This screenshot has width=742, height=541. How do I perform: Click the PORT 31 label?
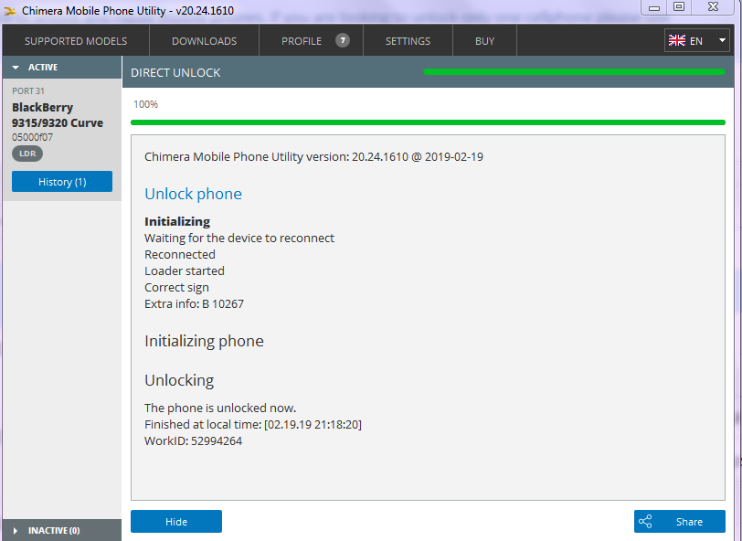coord(28,90)
